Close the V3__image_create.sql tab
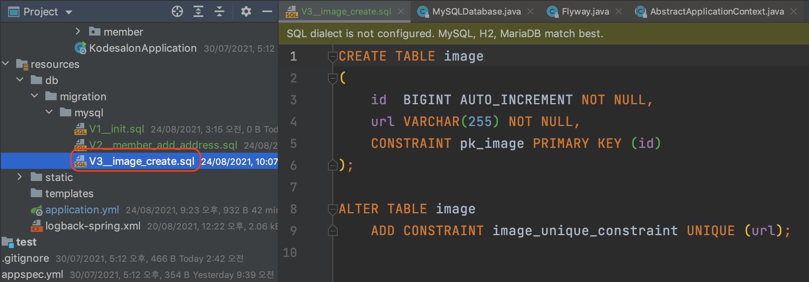809x282 pixels. 401,11
